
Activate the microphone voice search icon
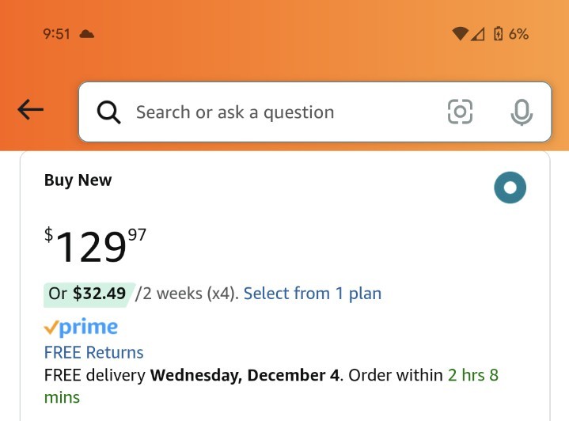click(x=522, y=112)
